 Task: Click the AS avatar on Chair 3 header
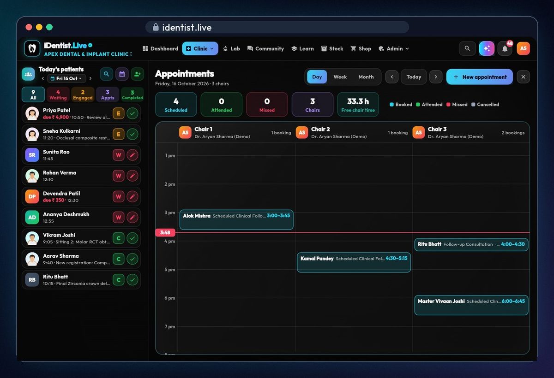pos(419,132)
